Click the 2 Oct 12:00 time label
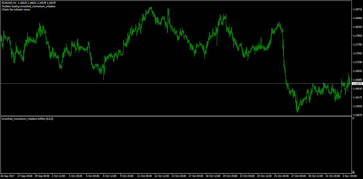363x179 pixels. click(59, 176)
